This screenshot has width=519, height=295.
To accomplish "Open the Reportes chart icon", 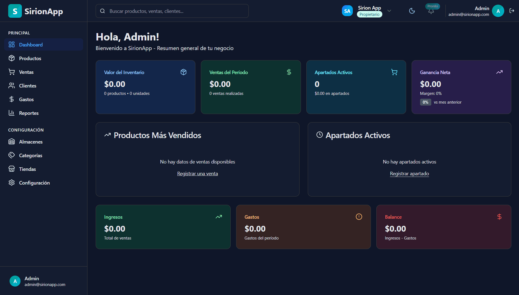I will pyautogui.click(x=11, y=113).
